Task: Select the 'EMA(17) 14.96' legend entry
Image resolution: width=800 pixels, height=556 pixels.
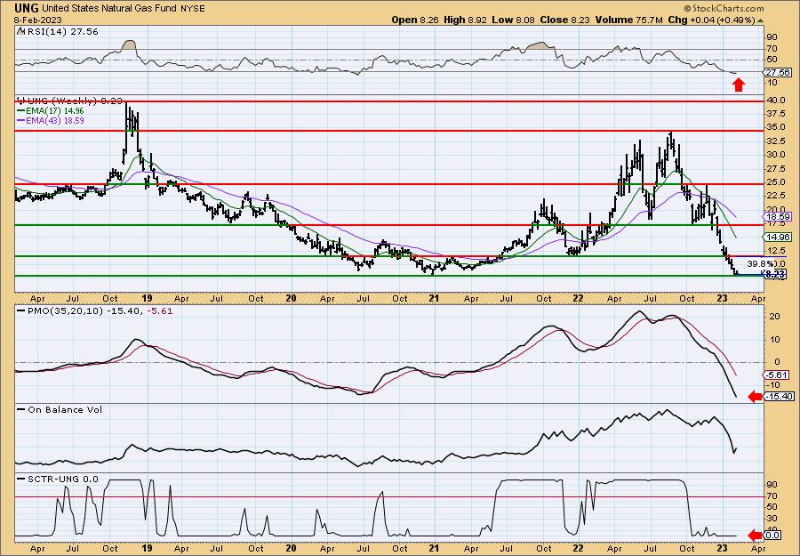Action: (51, 111)
